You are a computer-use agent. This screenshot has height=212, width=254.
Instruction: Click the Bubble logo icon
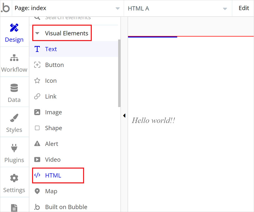(5, 8)
